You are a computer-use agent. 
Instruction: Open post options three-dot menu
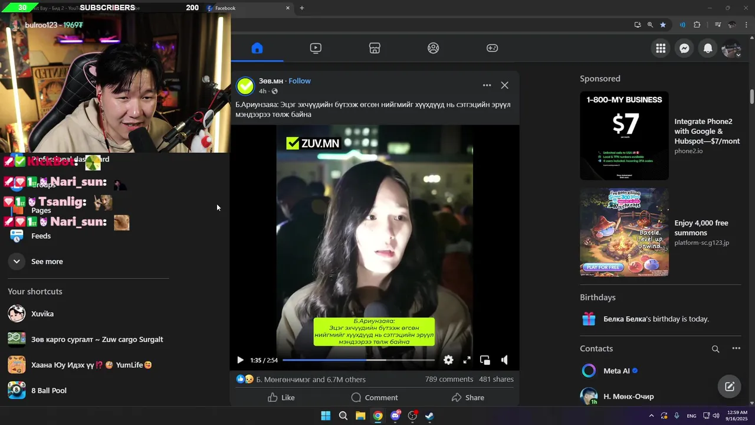tap(487, 85)
